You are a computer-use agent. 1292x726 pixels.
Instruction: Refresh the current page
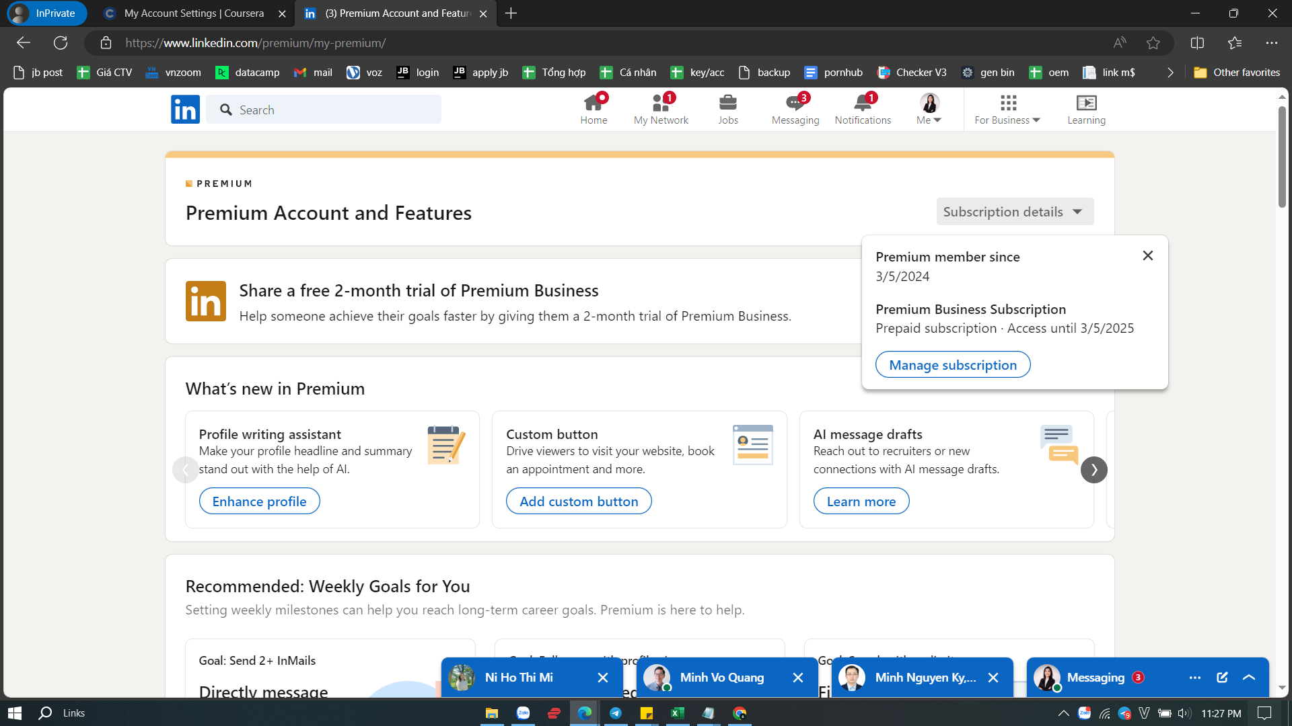pos(61,43)
